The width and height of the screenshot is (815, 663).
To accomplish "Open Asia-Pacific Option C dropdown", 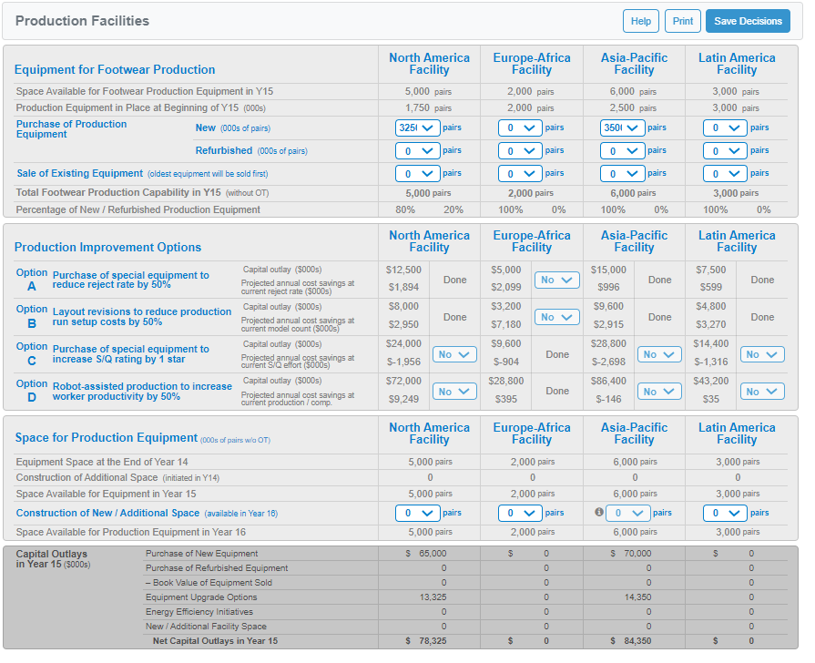I will [659, 354].
